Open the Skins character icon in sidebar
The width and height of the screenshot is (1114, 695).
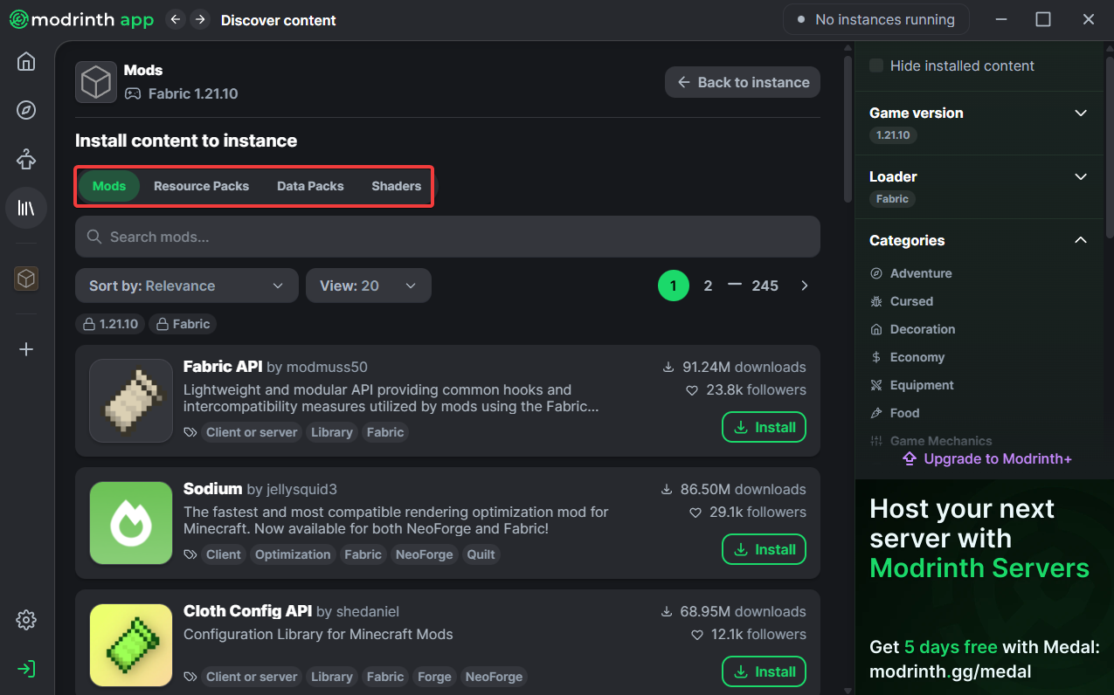point(26,159)
